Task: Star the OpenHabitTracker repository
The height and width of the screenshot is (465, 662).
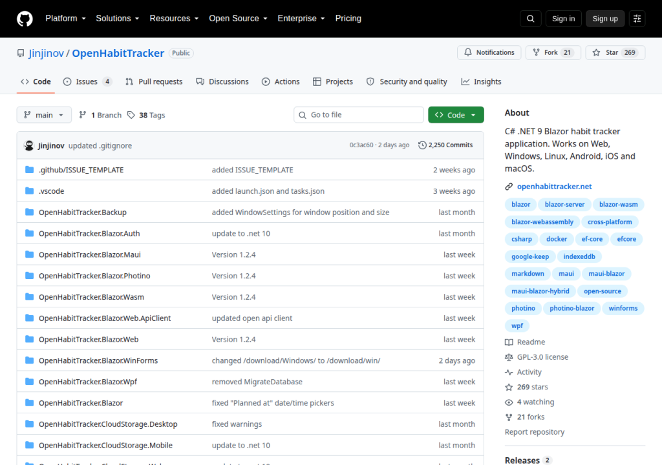Action: coord(615,52)
